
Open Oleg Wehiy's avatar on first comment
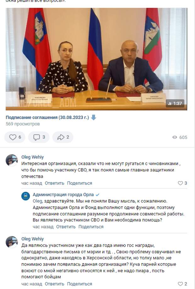pyautogui.click(x=12, y=160)
